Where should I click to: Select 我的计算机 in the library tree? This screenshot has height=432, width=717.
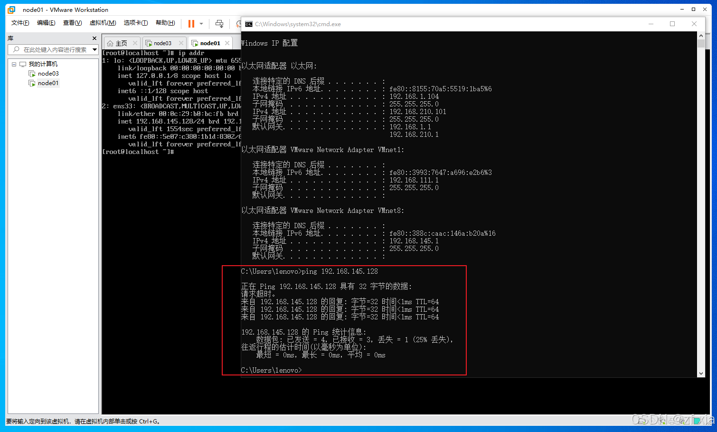click(x=43, y=64)
